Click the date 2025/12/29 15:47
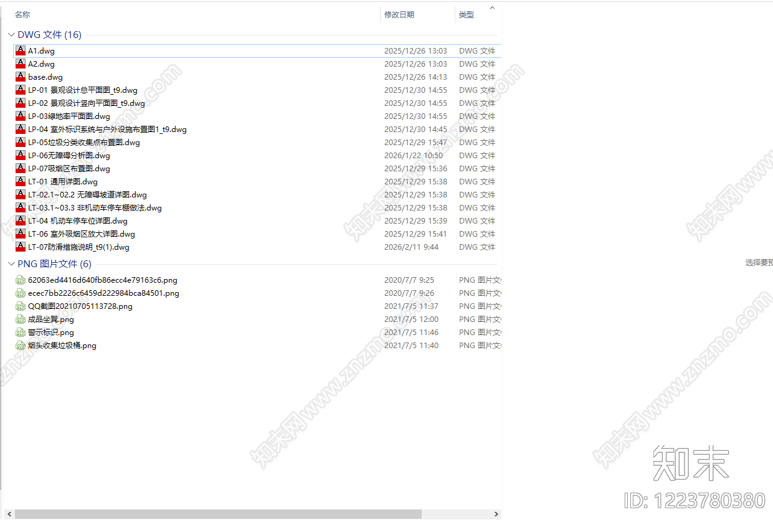The width and height of the screenshot is (773, 525). coord(415,143)
